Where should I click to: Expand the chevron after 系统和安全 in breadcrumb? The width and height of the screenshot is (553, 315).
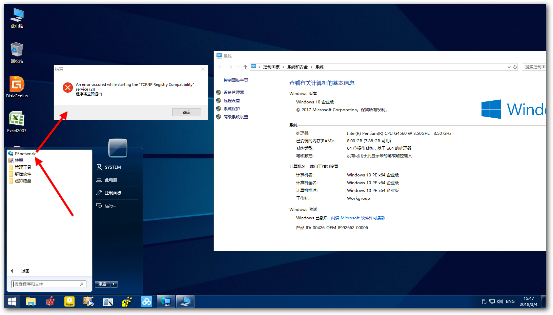tap(311, 67)
